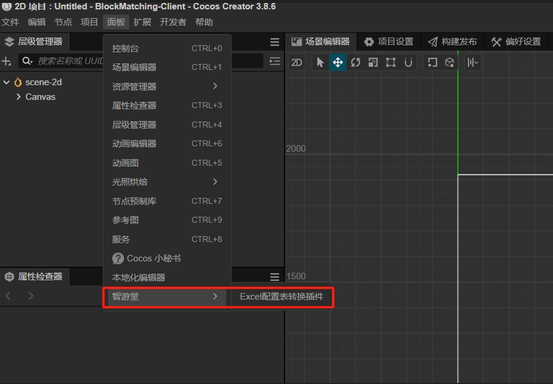553x384 pixels.
Task: Open the hierarchy search type dropdown
Action: (28, 61)
